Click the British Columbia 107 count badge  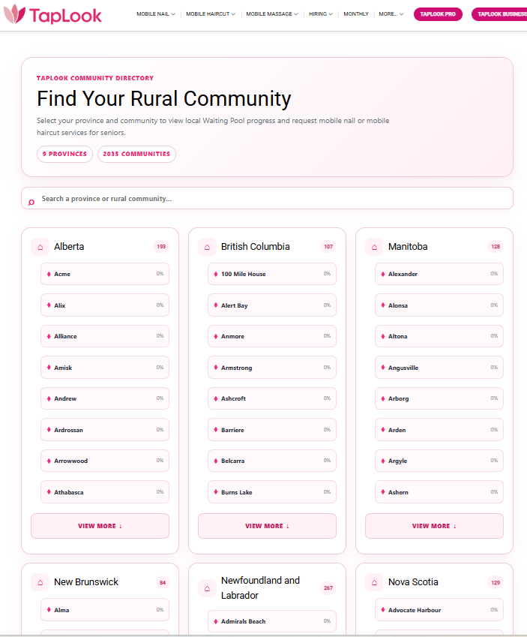[328, 247]
